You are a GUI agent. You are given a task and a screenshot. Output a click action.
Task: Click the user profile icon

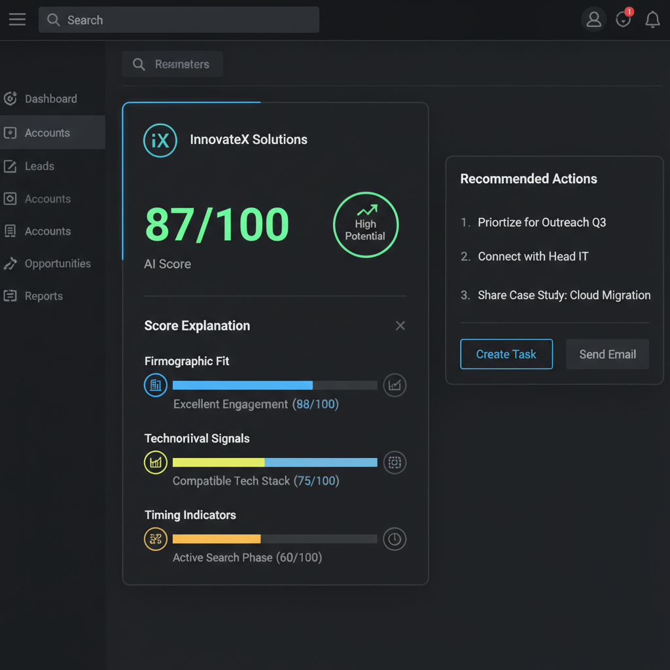[593, 20]
